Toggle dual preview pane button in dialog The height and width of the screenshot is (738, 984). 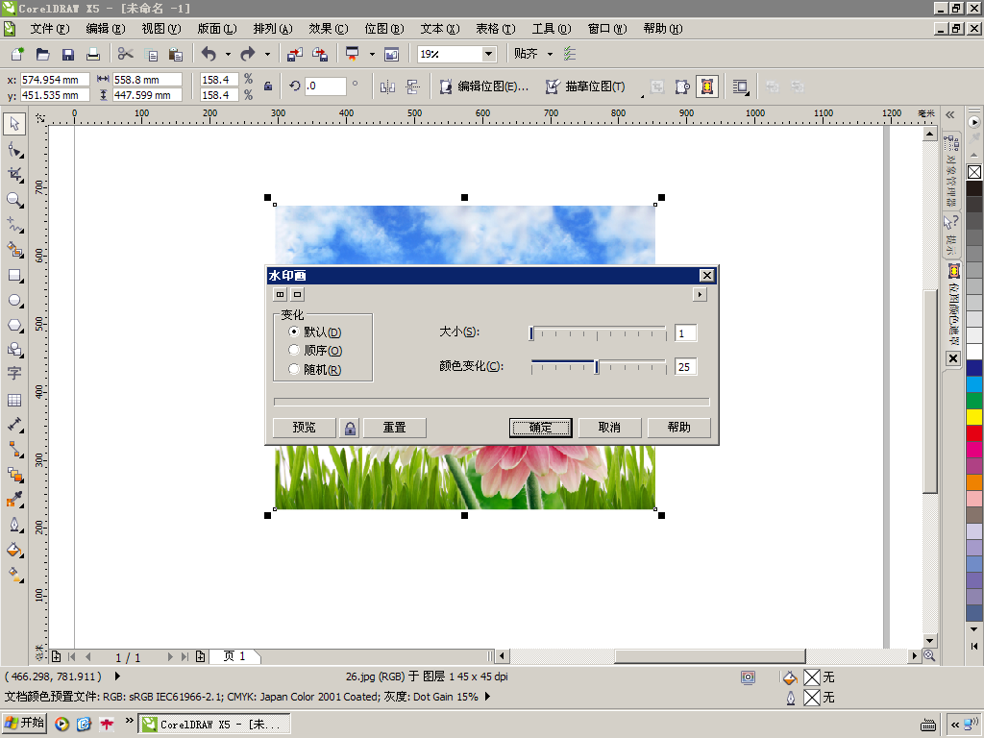(280, 294)
